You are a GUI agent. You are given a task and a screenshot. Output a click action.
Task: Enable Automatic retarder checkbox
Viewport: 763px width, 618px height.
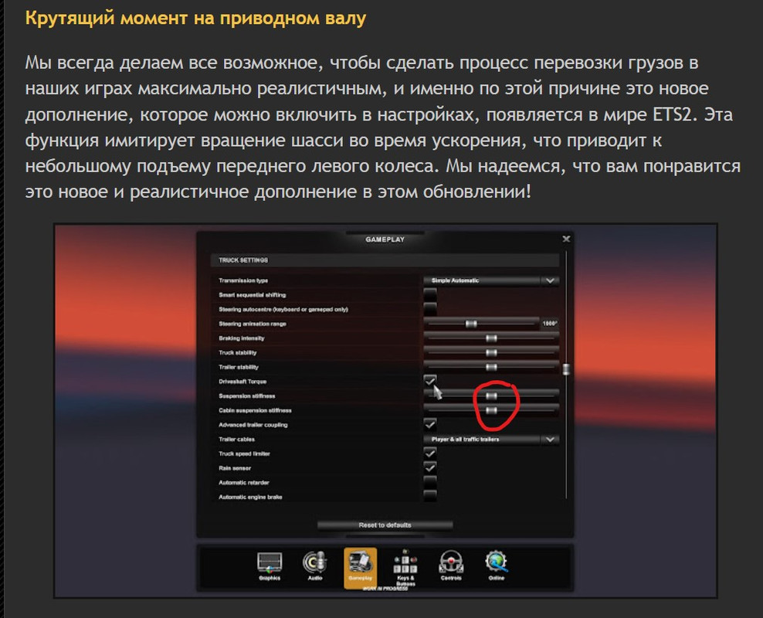pyautogui.click(x=430, y=482)
